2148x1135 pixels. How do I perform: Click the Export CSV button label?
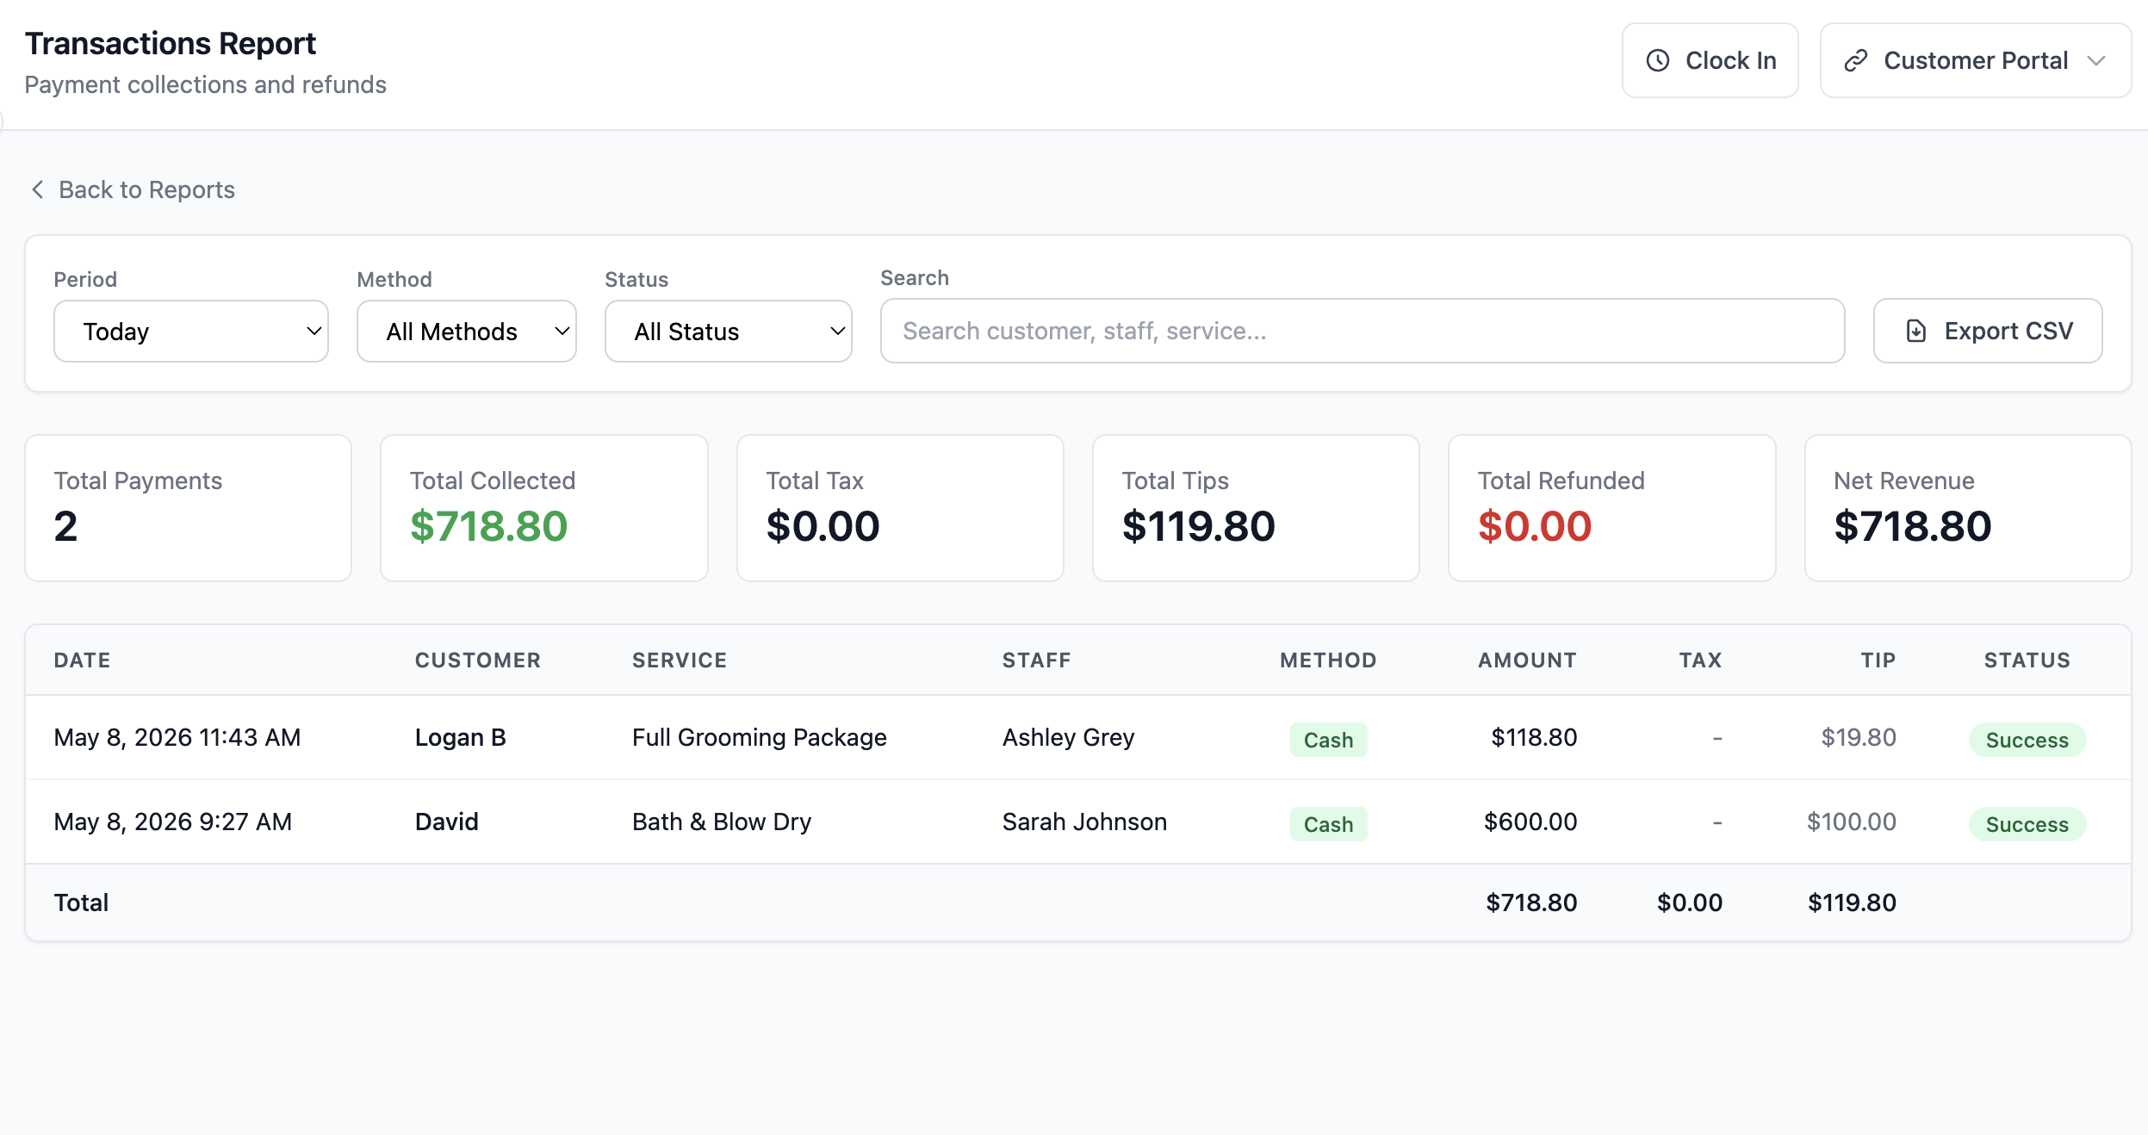[2008, 331]
